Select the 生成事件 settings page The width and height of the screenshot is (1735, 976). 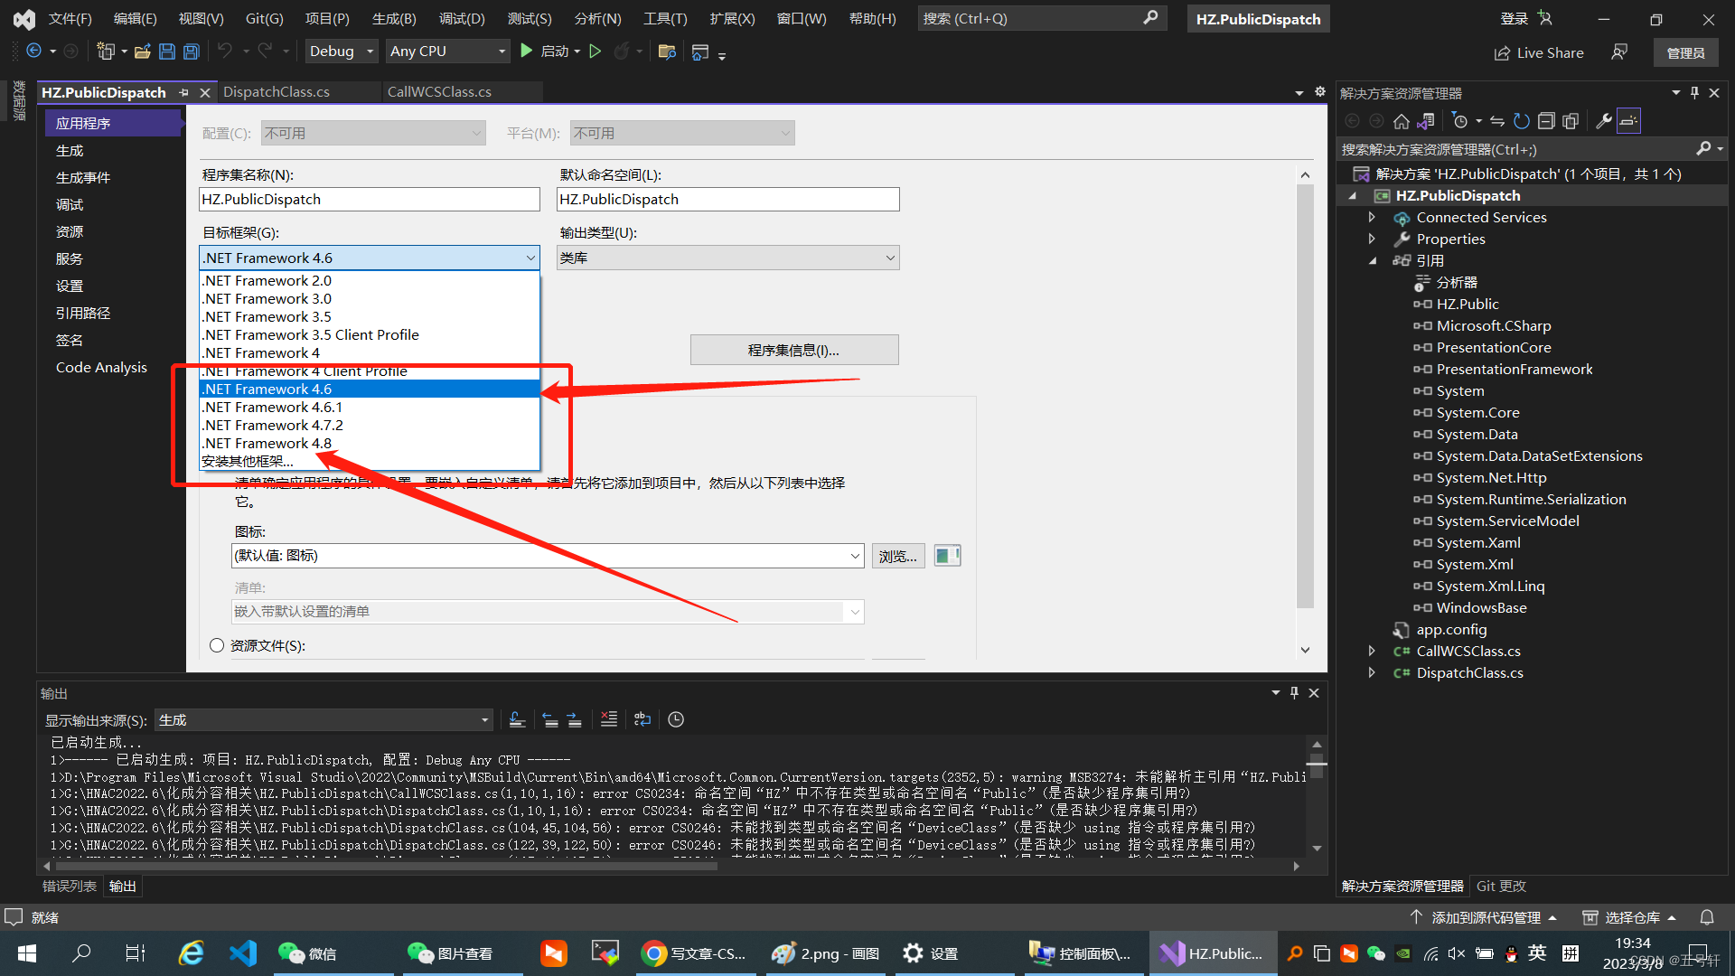pos(83,178)
